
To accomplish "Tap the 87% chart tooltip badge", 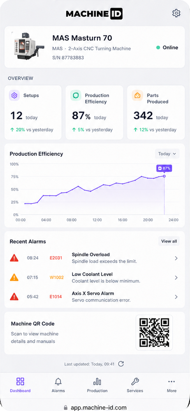I will click(x=164, y=168).
